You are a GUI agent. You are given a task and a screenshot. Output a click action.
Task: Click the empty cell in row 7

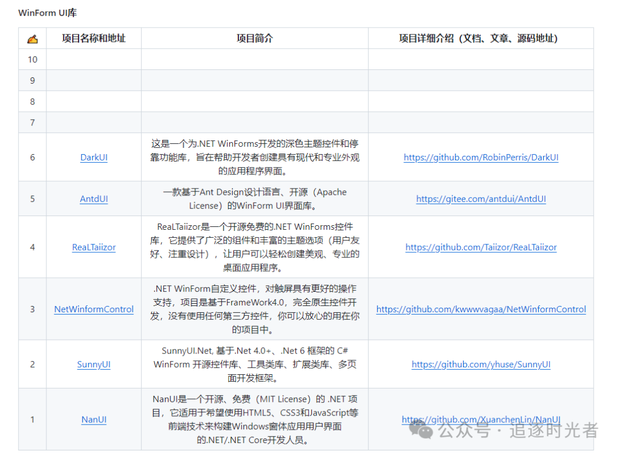tap(254, 122)
